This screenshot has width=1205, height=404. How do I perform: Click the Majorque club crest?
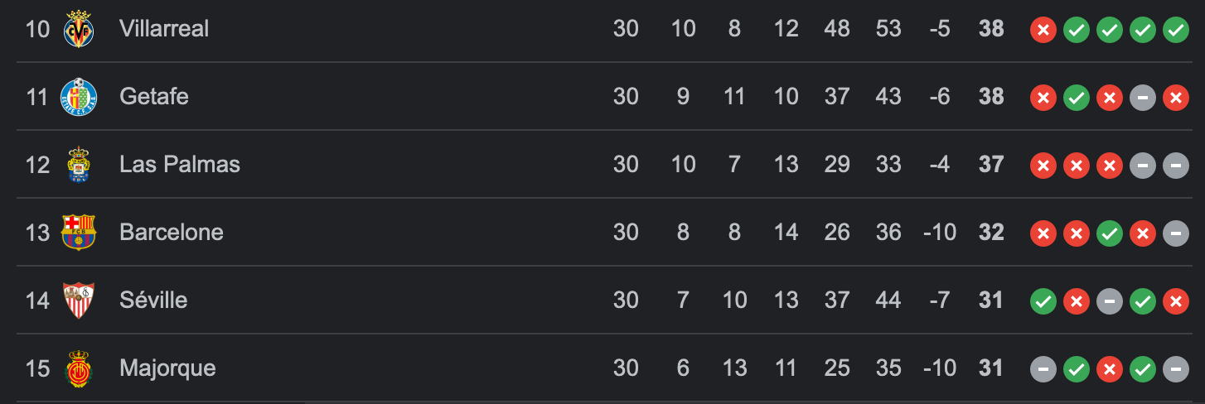point(79,368)
